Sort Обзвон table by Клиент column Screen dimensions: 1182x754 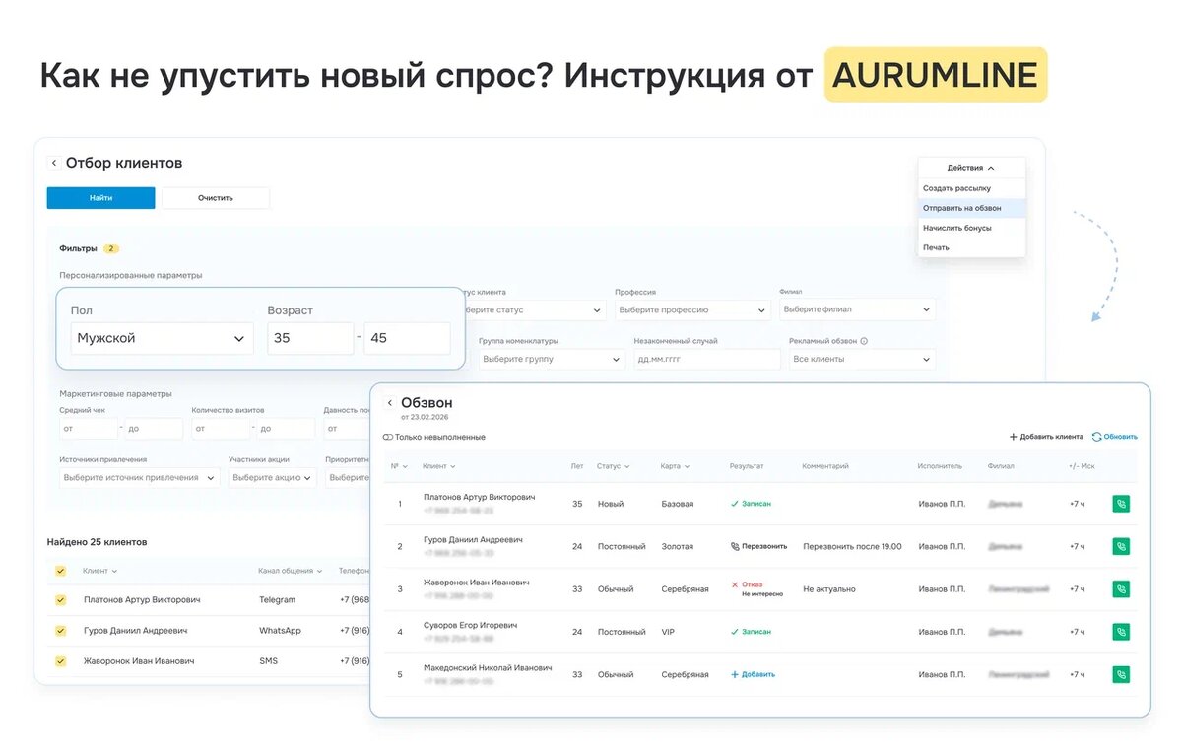coord(439,466)
